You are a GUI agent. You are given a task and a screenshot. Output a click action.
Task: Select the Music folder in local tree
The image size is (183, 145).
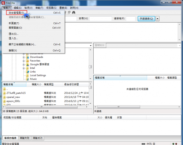(33, 79)
